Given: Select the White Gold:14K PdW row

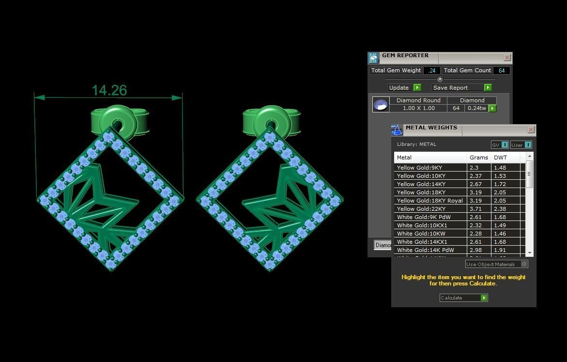Looking at the screenshot, I should [x=460, y=250].
